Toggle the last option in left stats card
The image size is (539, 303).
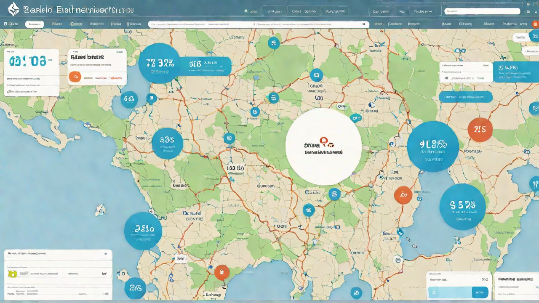click(8, 91)
